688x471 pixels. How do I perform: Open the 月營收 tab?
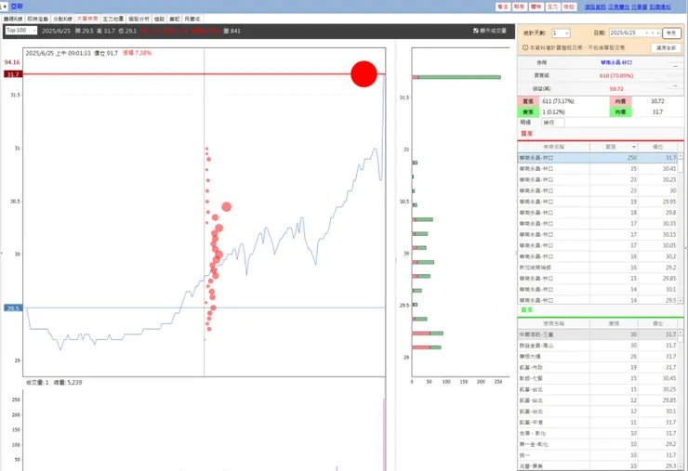tap(192, 19)
